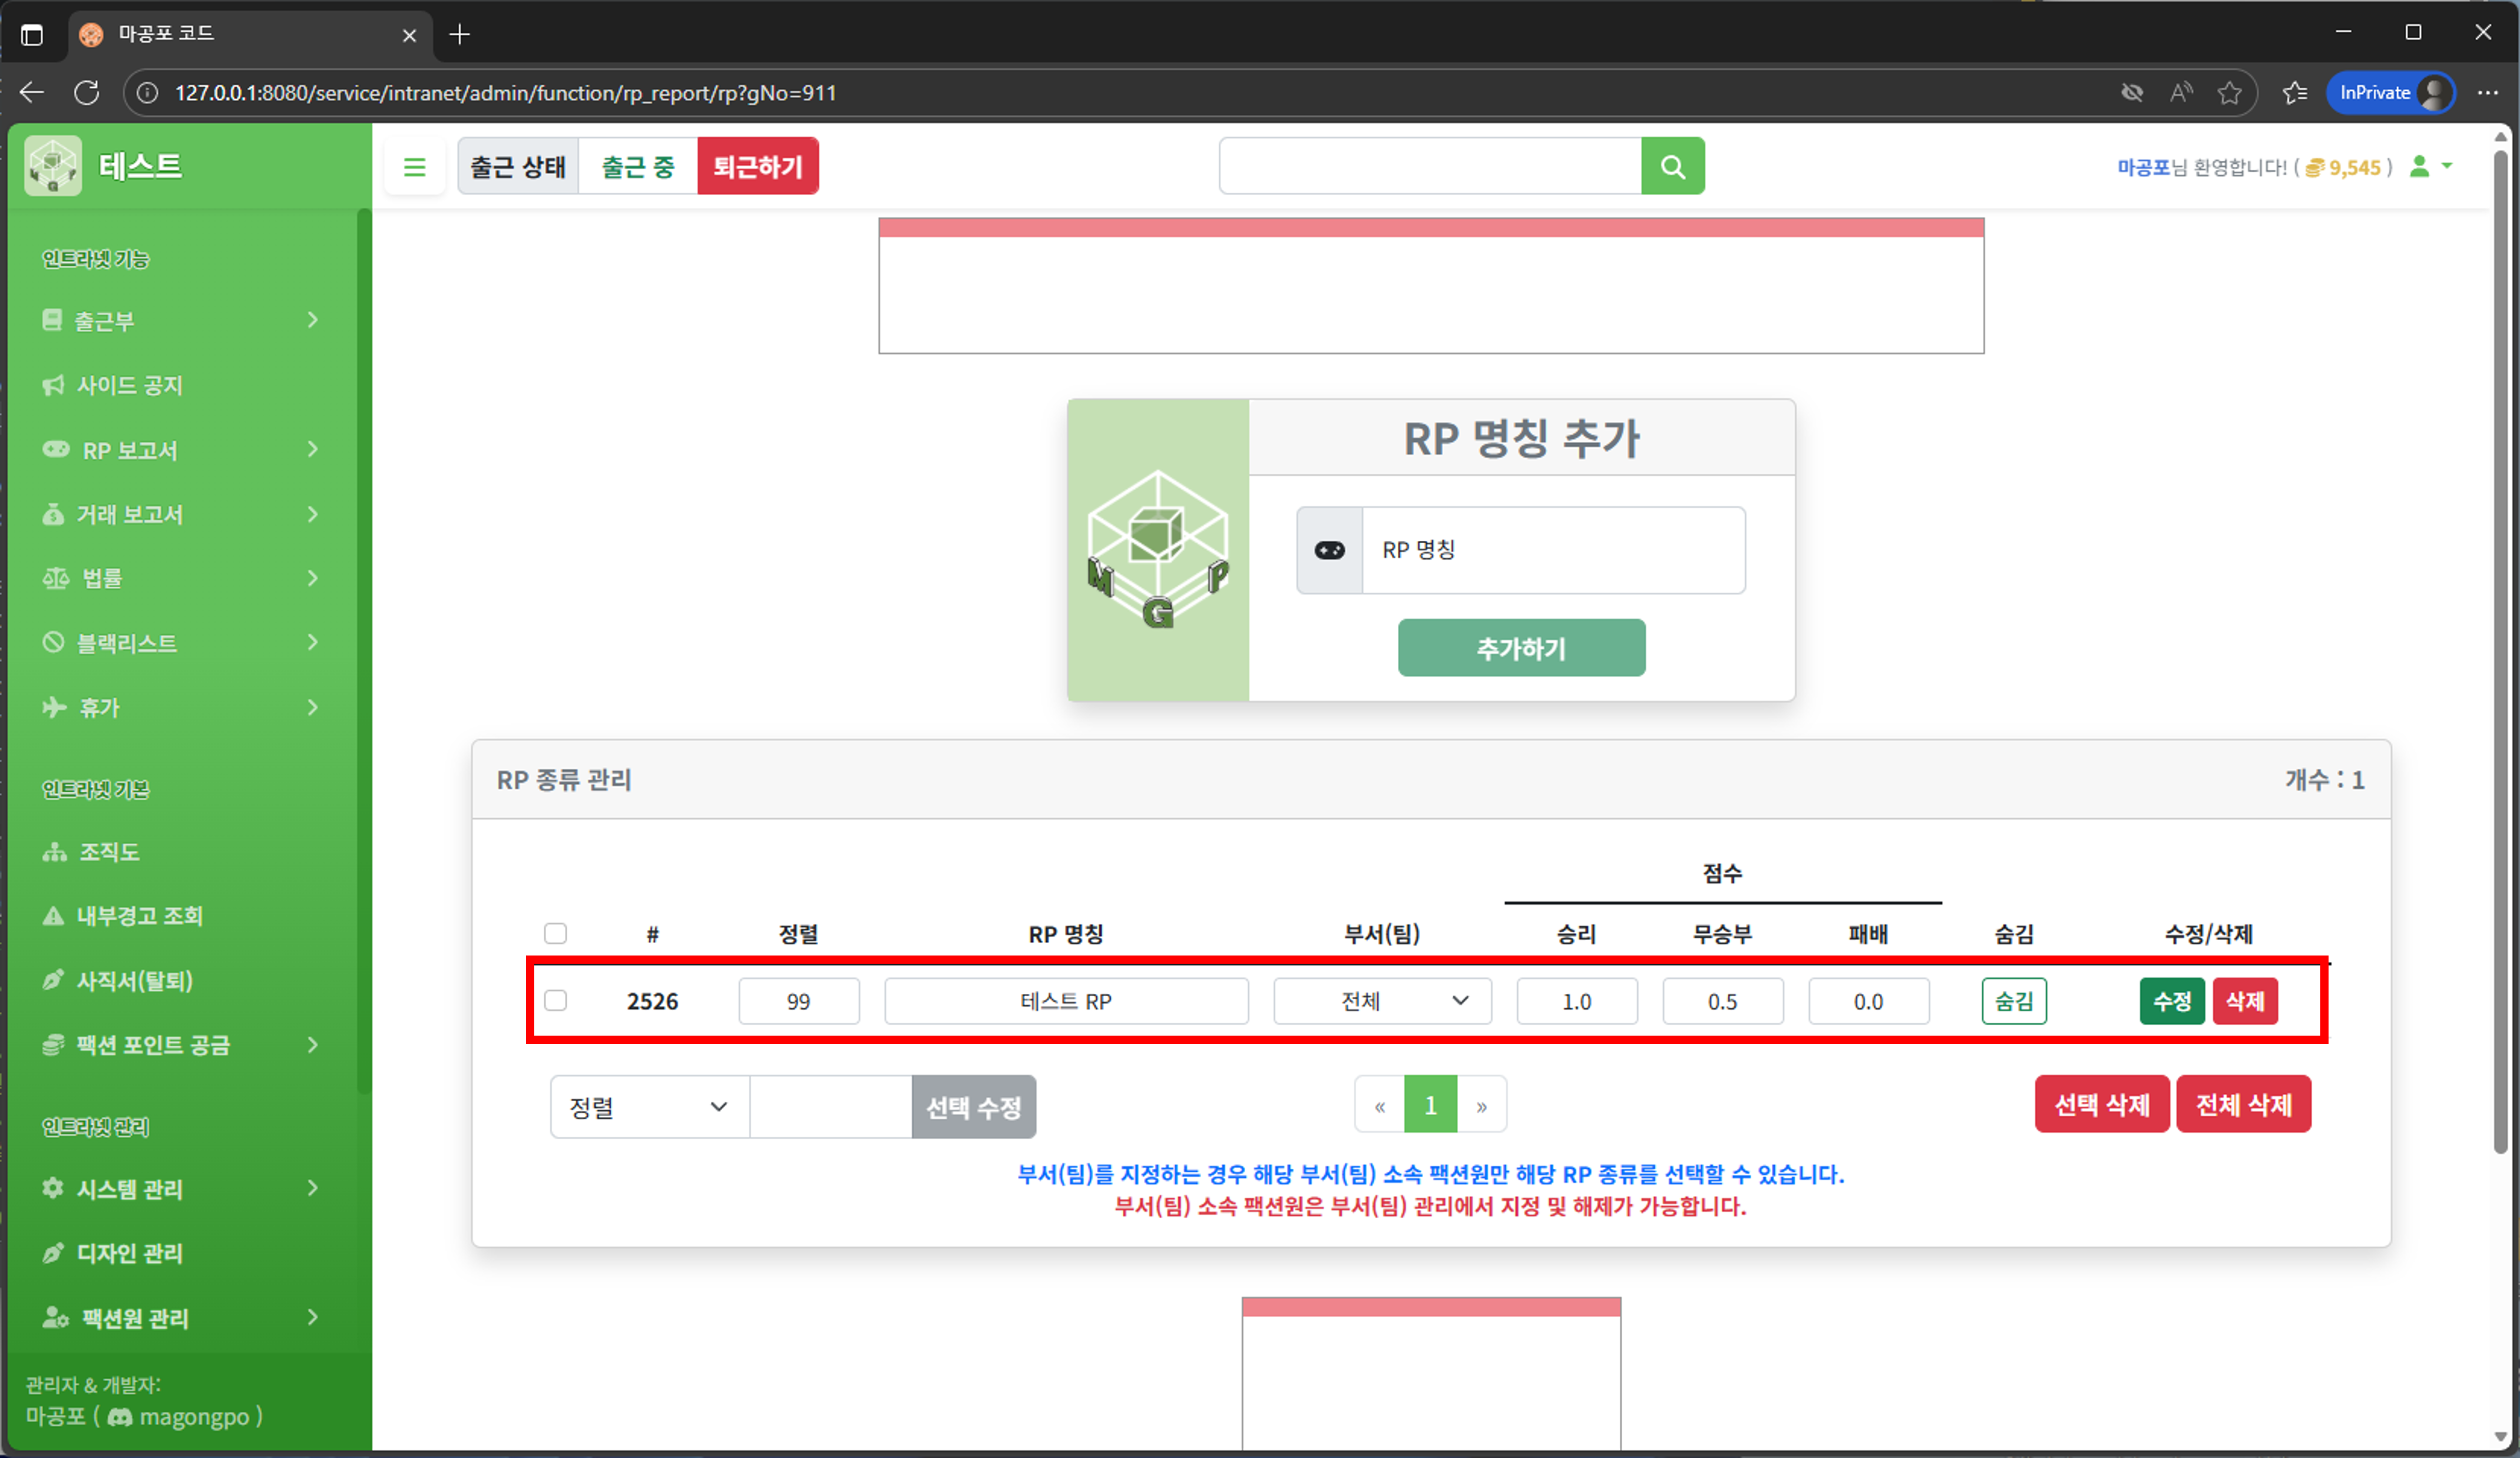Open the account chevron next to profile icon
The width and height of the screenshot is (2520, 1458).
(2446, 167)
